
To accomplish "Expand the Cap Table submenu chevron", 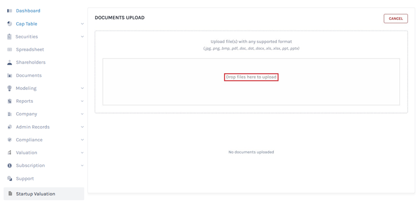I will coord(83,24).
